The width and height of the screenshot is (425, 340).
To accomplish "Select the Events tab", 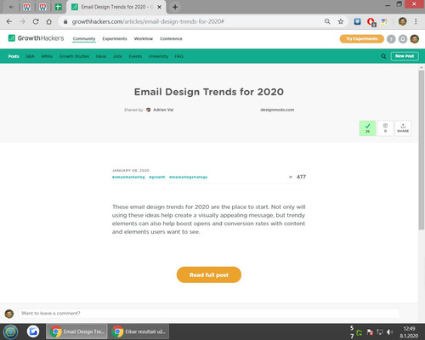I will [x=135, y=56].
